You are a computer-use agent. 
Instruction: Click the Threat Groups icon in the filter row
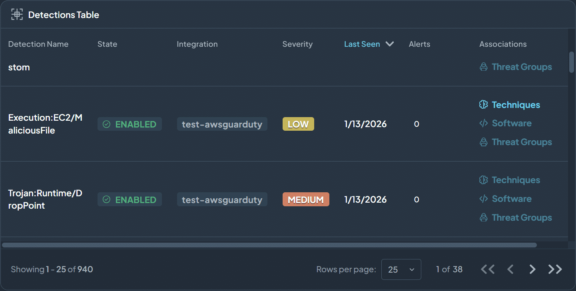[483, 67]
